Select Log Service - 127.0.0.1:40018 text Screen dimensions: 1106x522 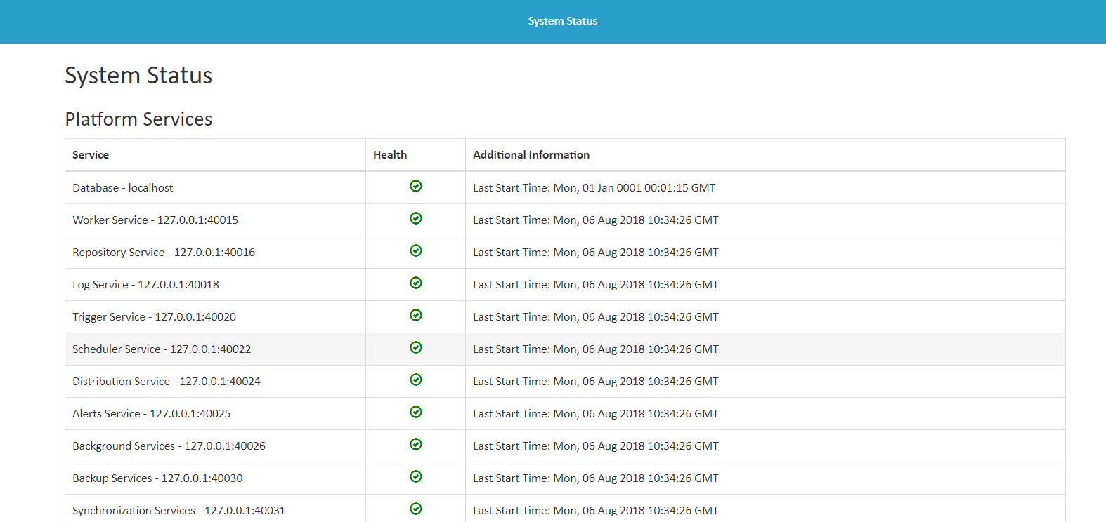pyautogui.click(x=145, y=285)
